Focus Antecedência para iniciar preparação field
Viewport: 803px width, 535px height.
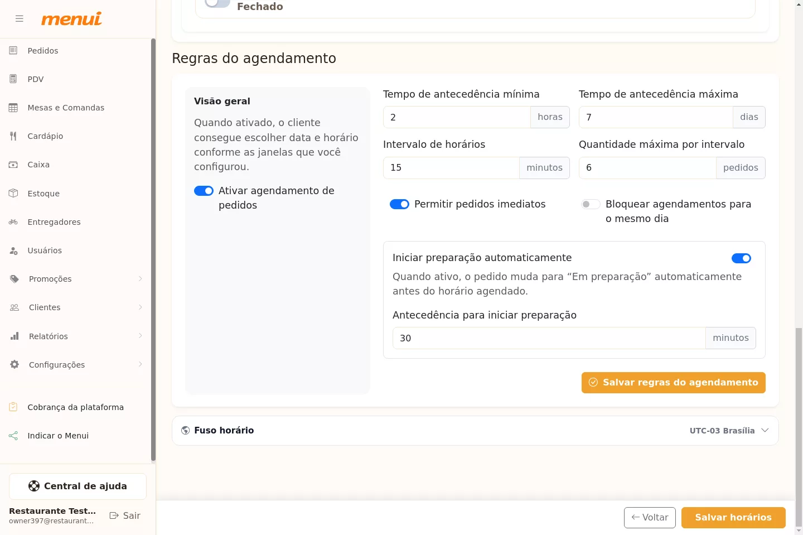point(549,338)
